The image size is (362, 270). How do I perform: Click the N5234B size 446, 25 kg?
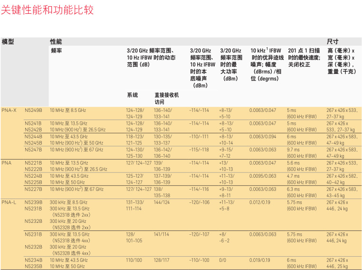pos(337,266)
